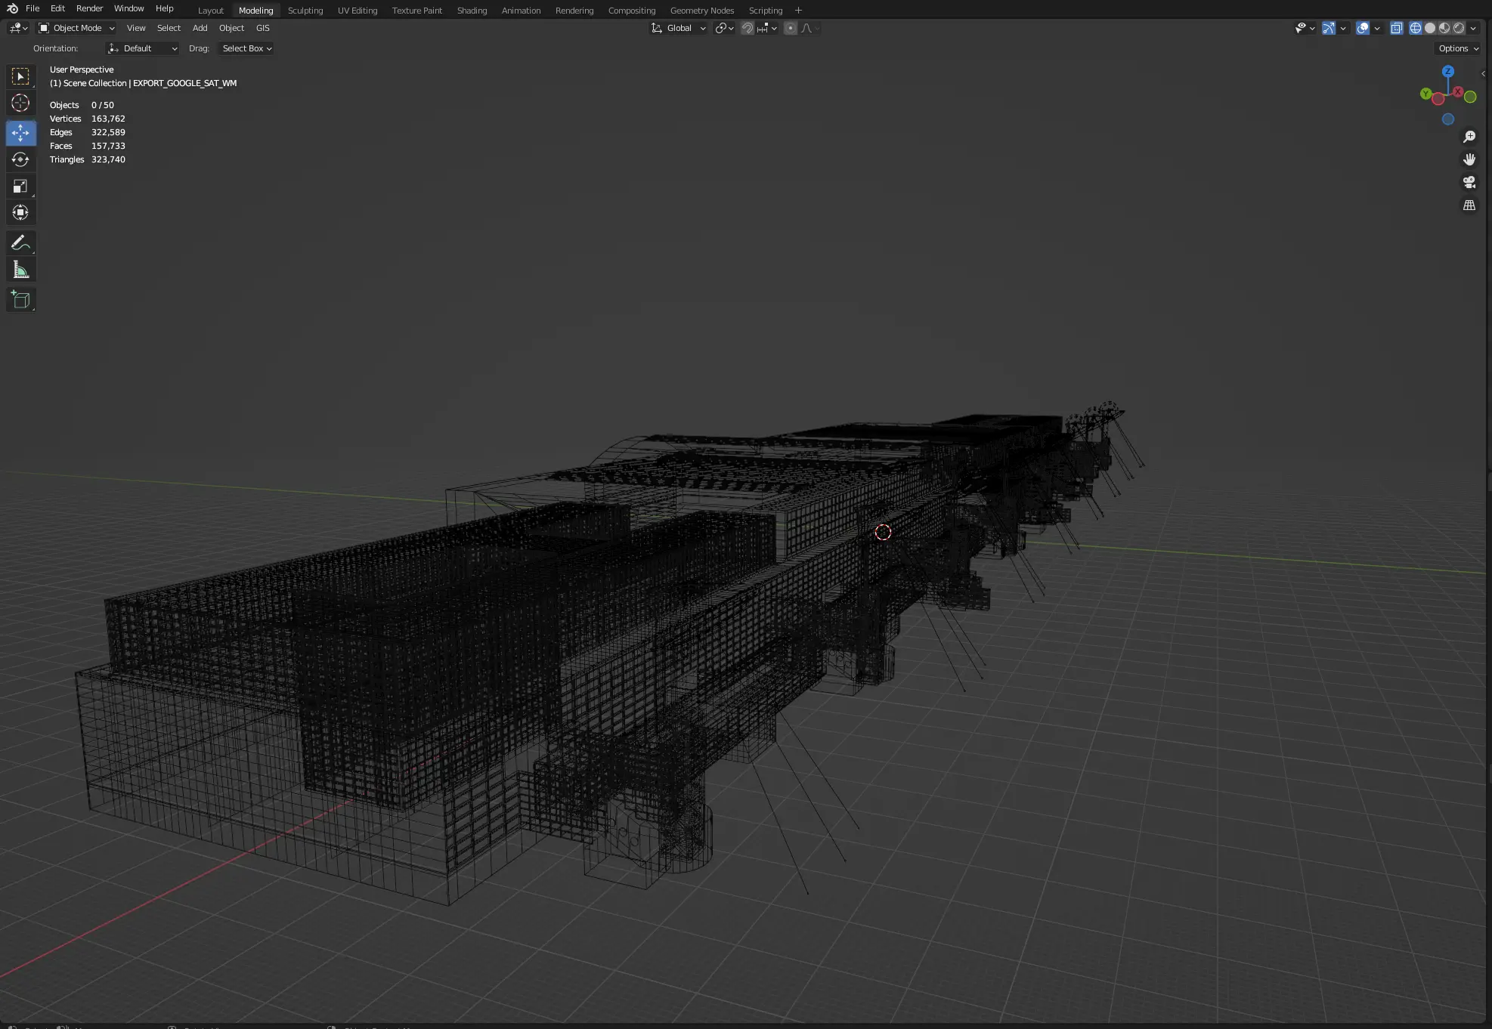Open Options dropdown

(1458, 48)
